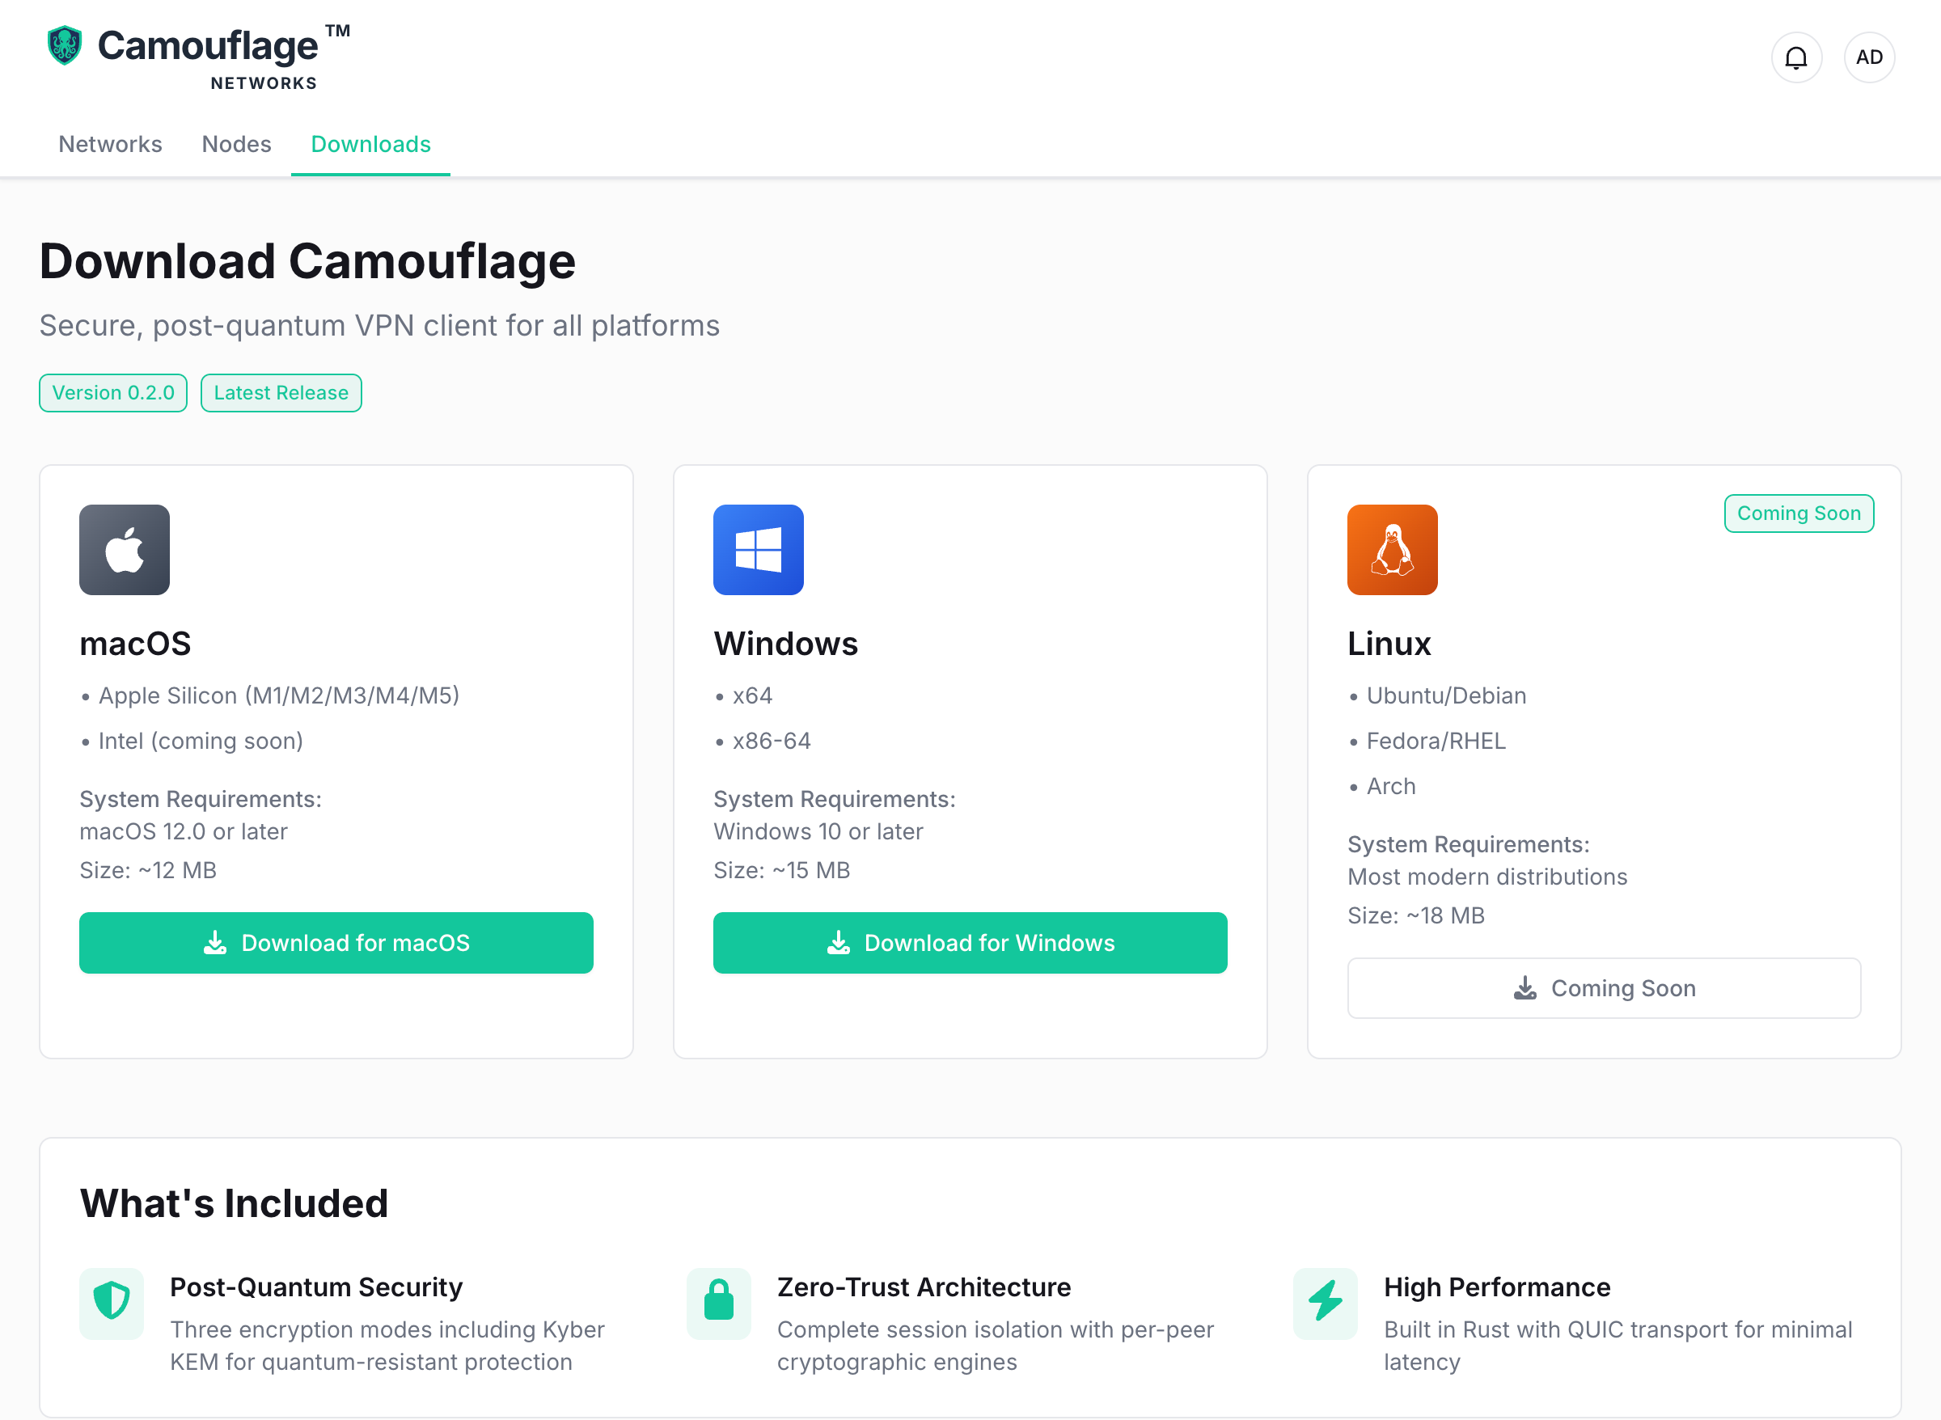Viewport: 1941px width, 1420px height.
Task: Select the Downloads tab
Action: tap(370, 145)
